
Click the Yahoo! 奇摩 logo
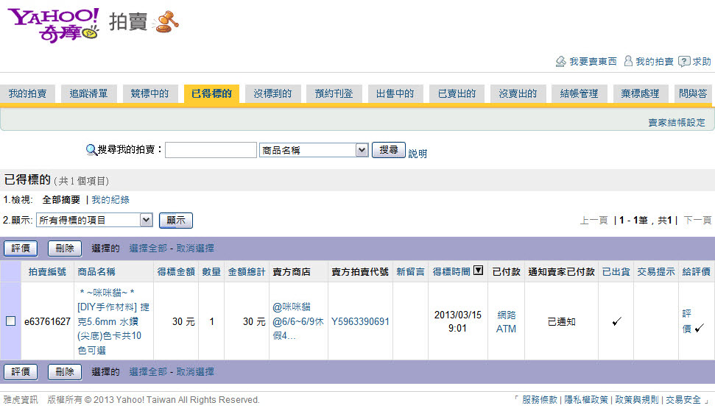click(53, 24)
